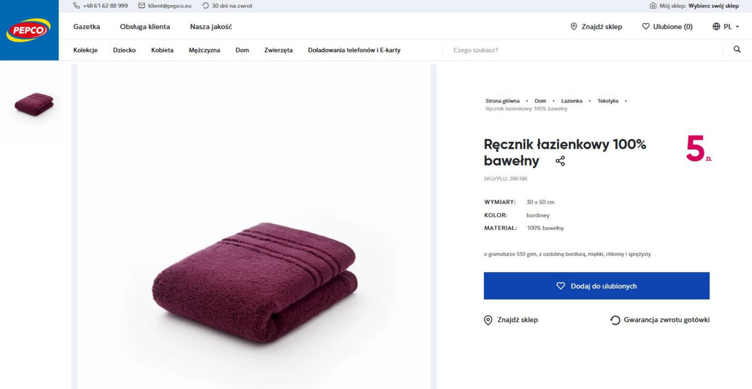Click the SKU/PLU: 286186 text
This screenshot has height=389, width=752.
click(506, 179)
